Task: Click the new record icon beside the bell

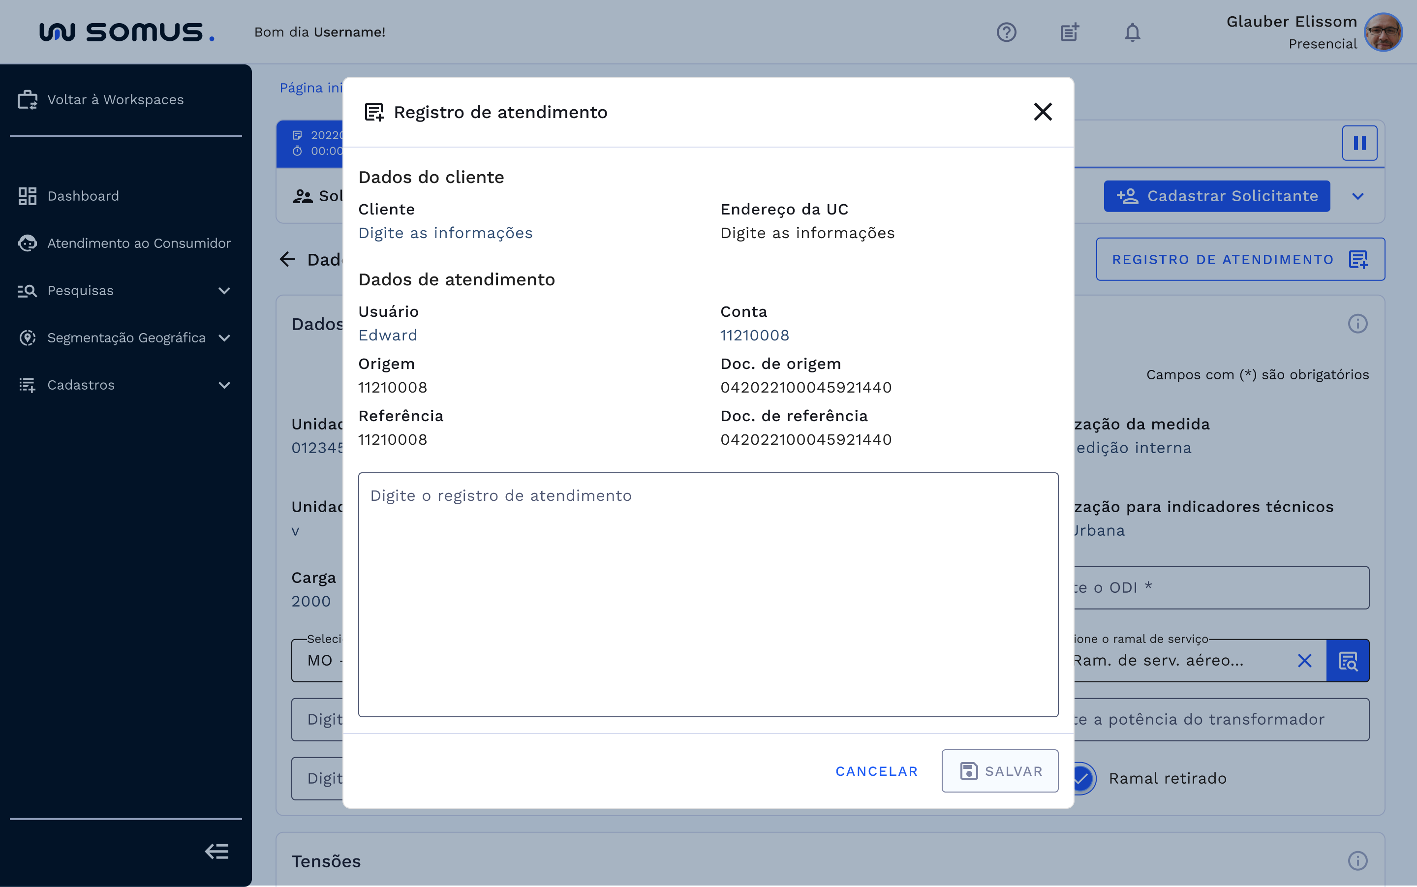Action: coord(1069,32)
